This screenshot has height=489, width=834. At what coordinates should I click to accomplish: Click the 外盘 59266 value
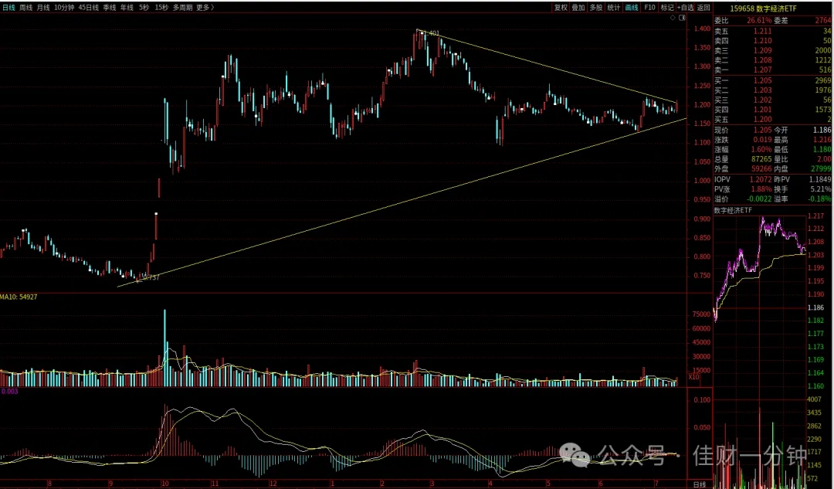click(x=761, y=168)
